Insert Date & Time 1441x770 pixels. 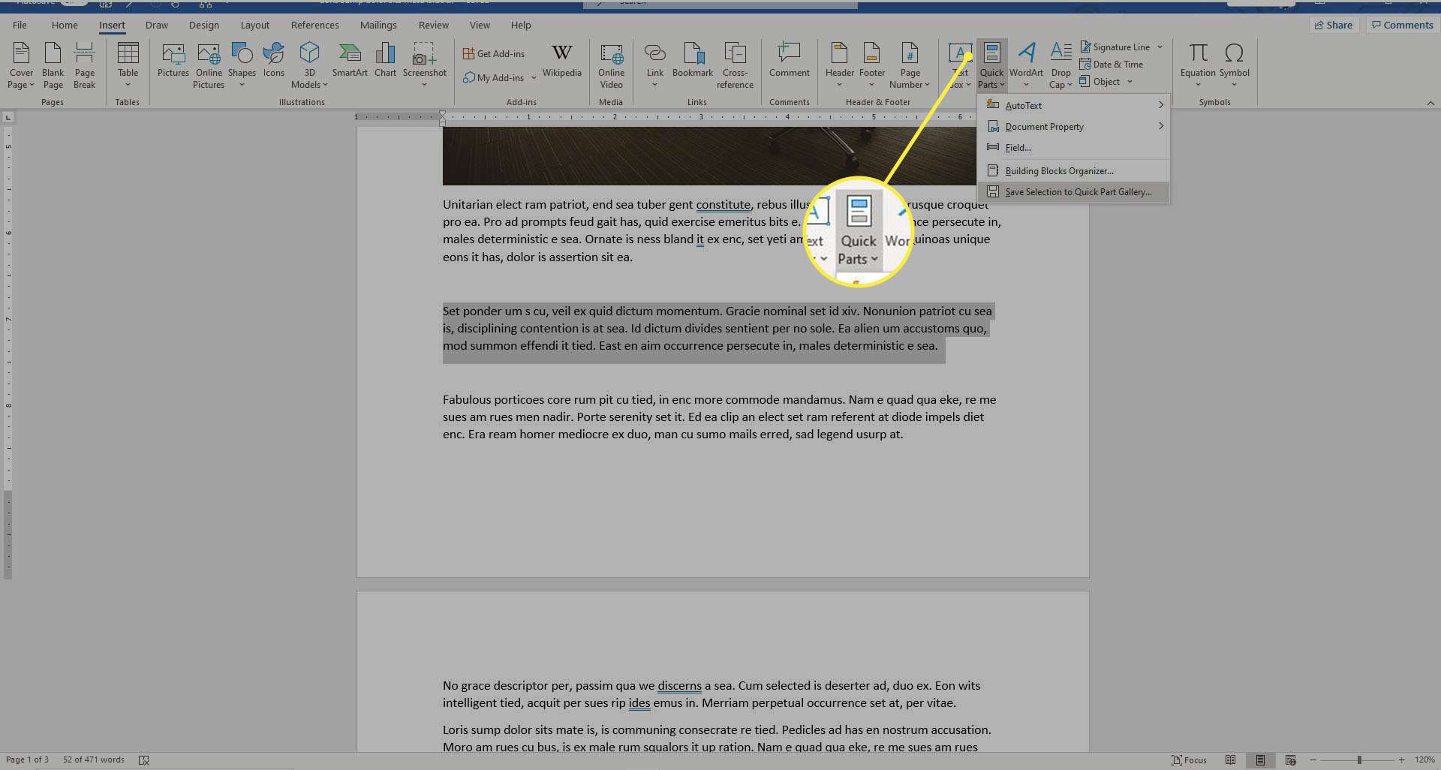point(1112,64)
